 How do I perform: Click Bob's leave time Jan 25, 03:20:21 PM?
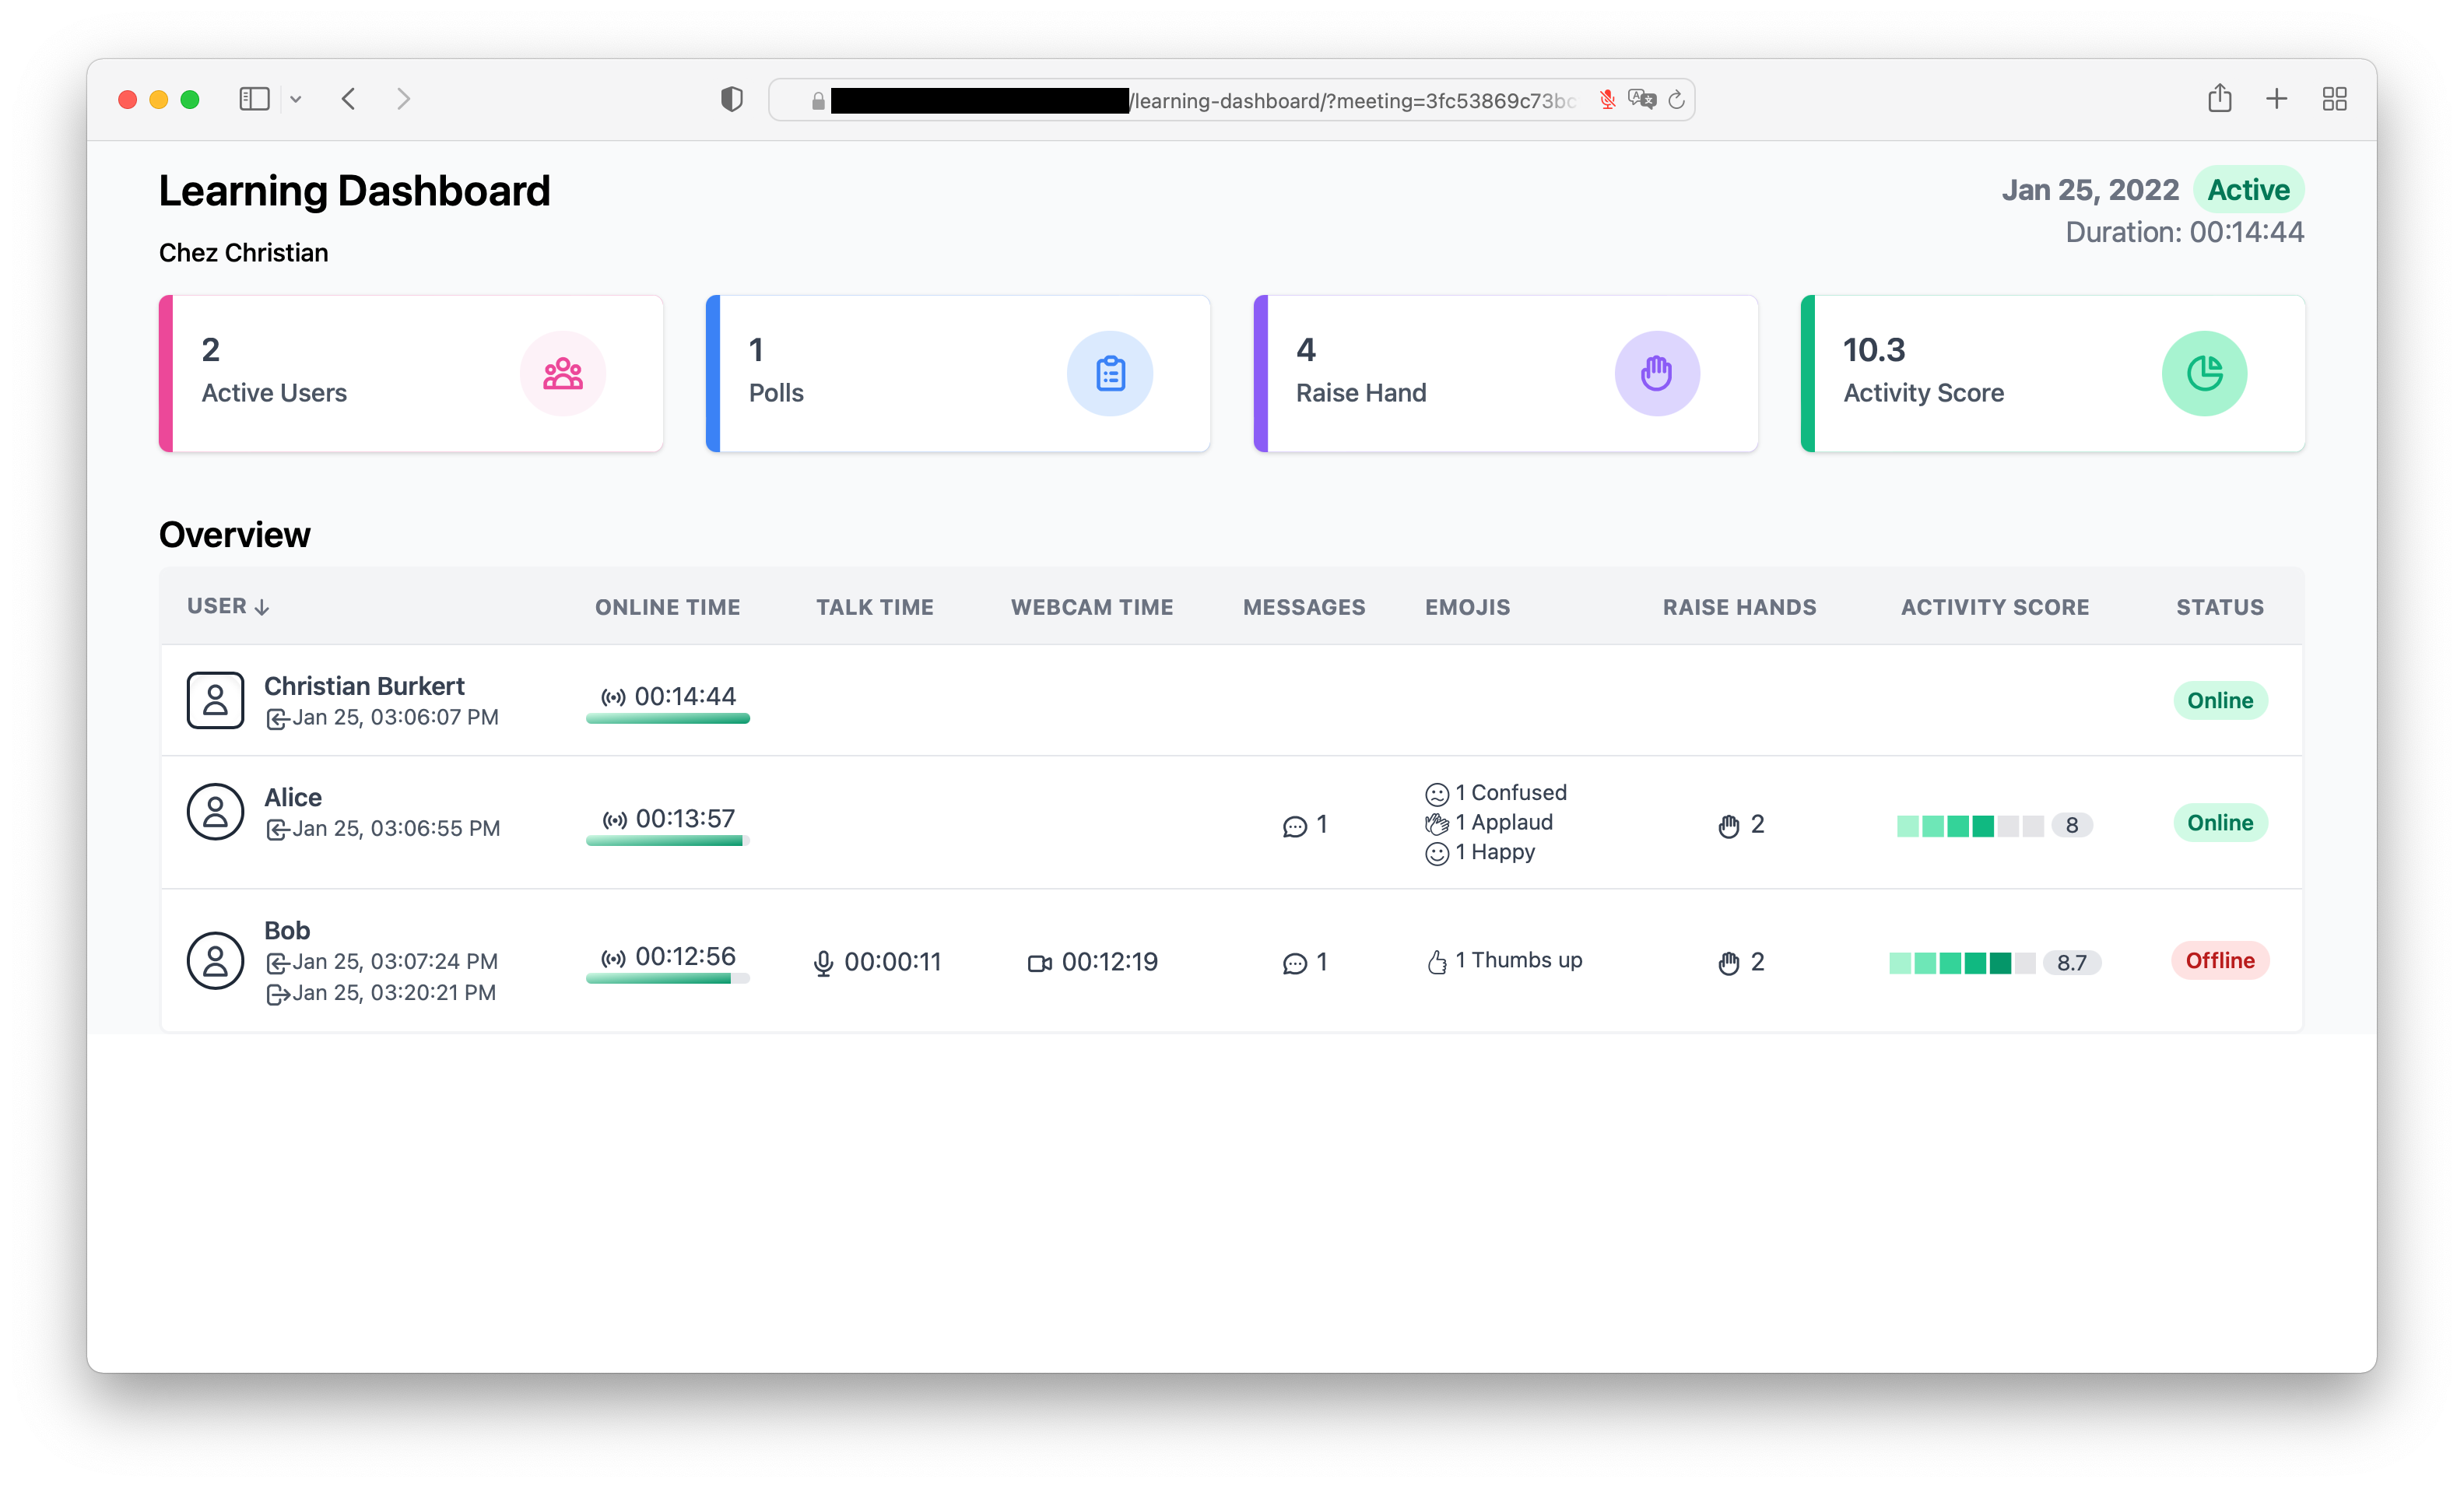381,993
